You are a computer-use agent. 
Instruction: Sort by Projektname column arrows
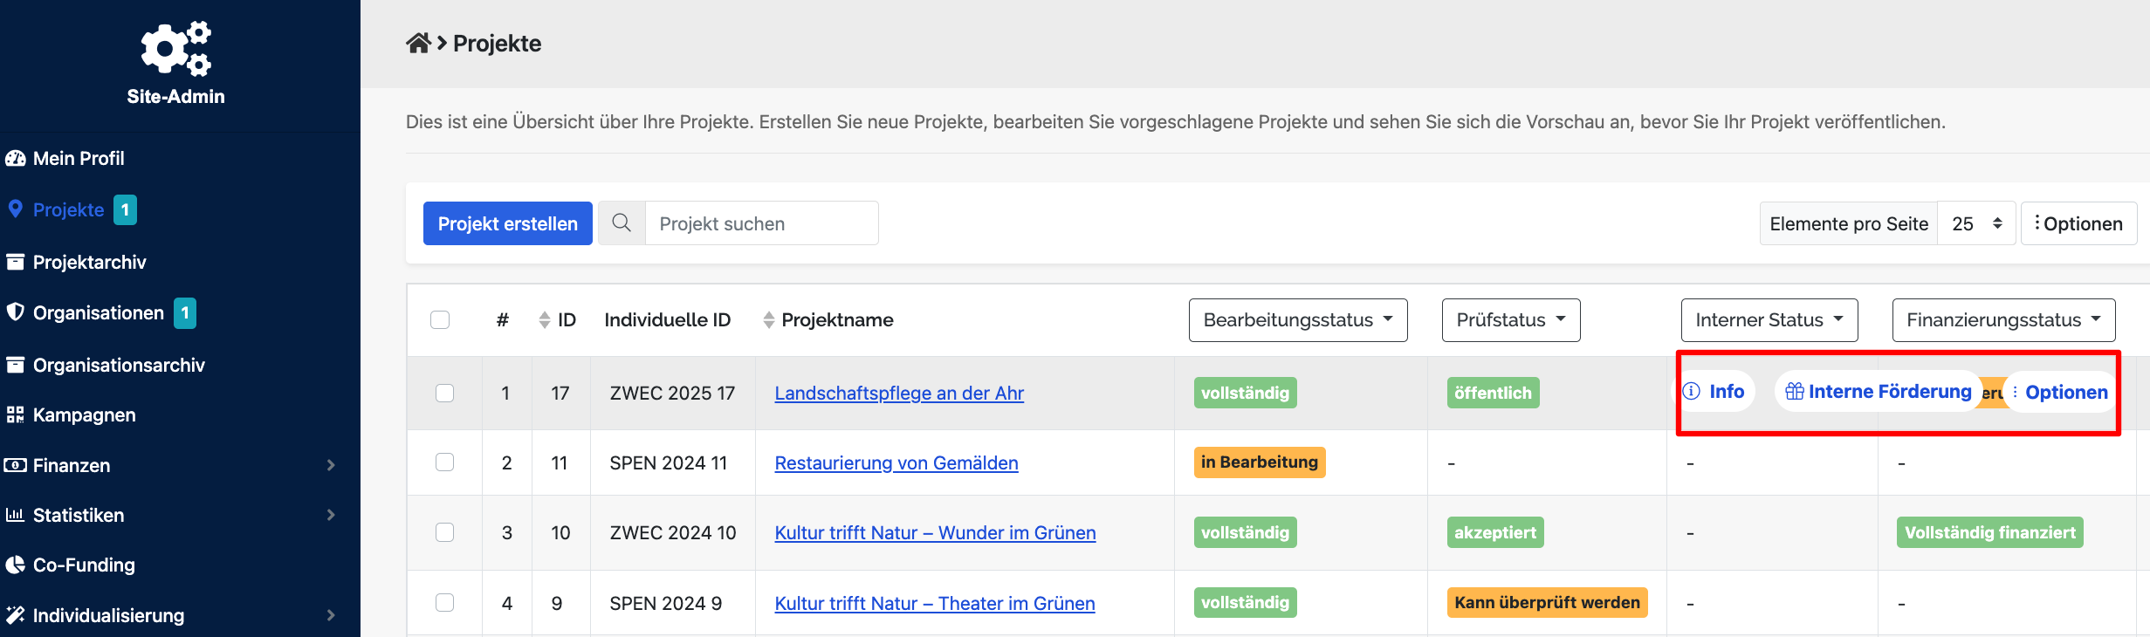coord(768,320)
